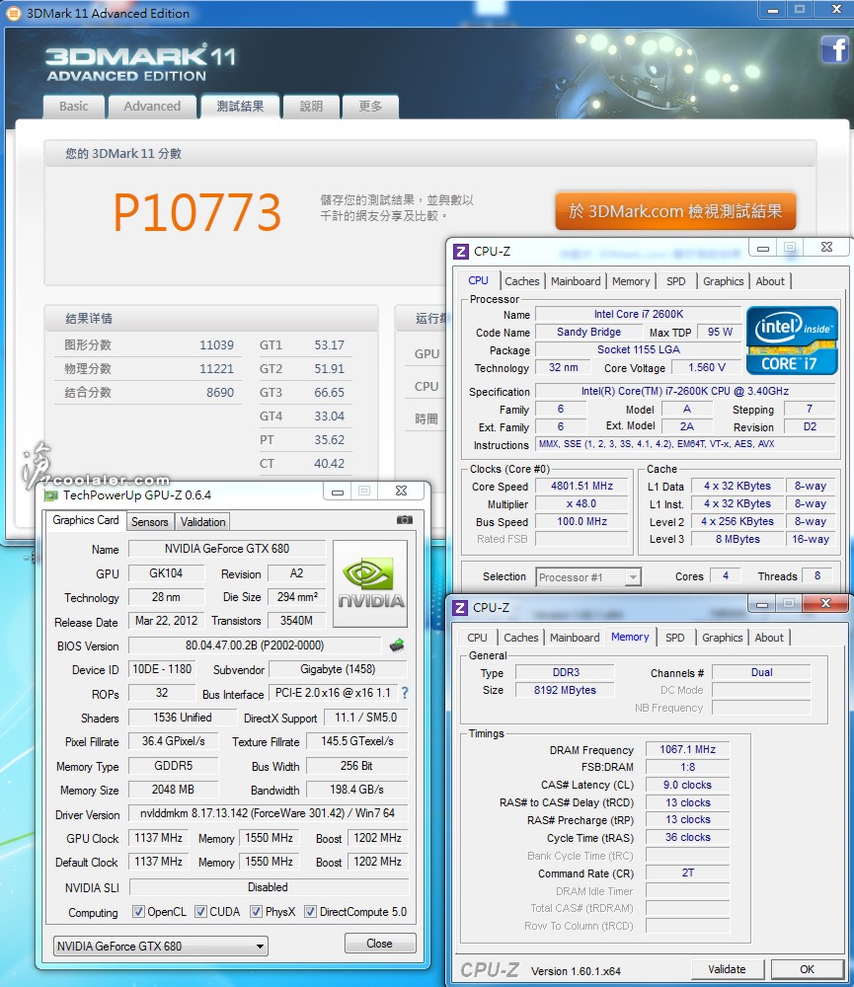Click the Intel Core i7 logo in CPU-Z
The height and width of the screenshot is (987, 854).
[x=792, y=341]
